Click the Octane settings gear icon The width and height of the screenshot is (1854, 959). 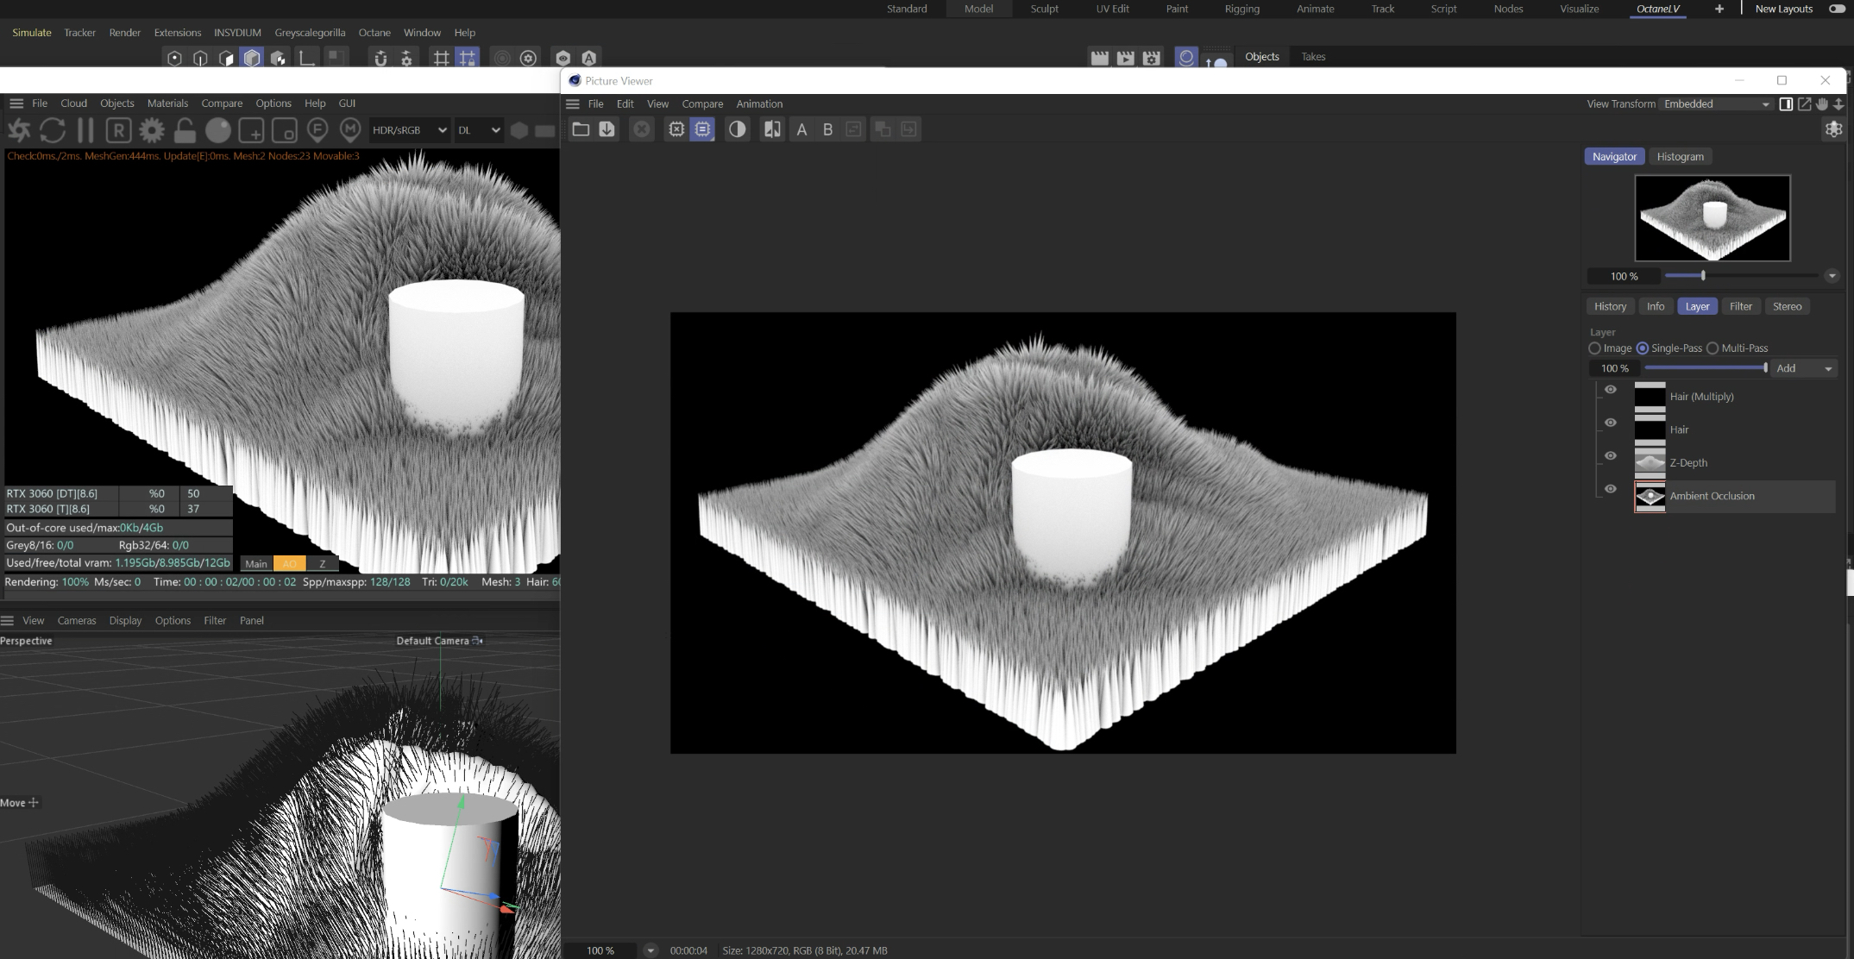click(x=152, y=130)
